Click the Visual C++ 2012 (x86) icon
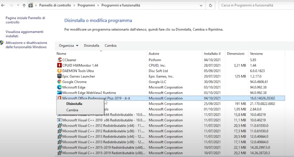 (x=59, y=131)
